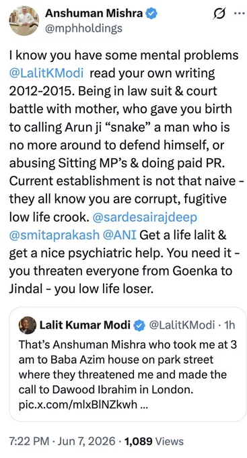Click Lalit Kumar Modi's verified badge

[x=139, y=325]
